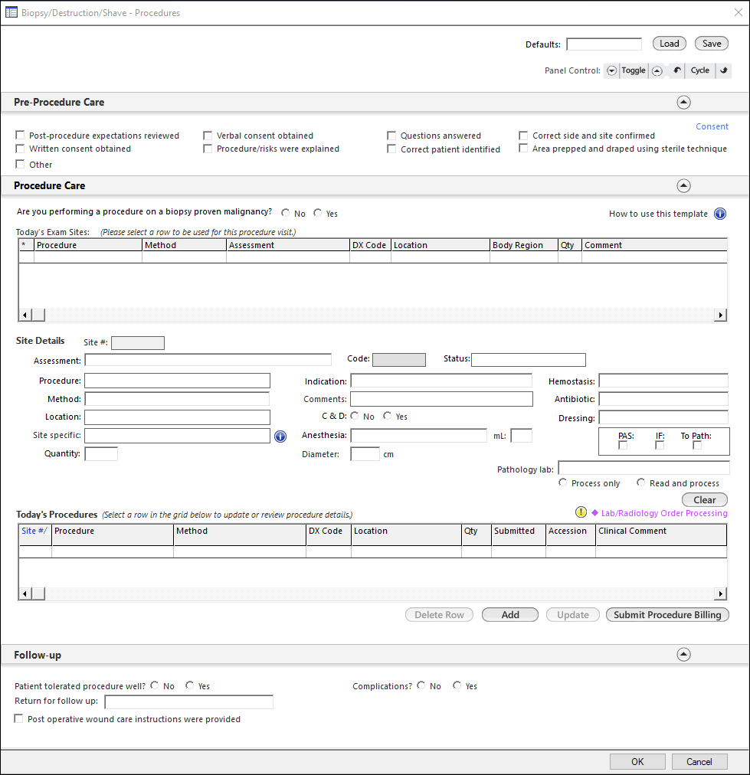Click the yellow exclamation icon near Lab/Radiology
The height and width of the screenshot is (775, 750).
point(581,512)
